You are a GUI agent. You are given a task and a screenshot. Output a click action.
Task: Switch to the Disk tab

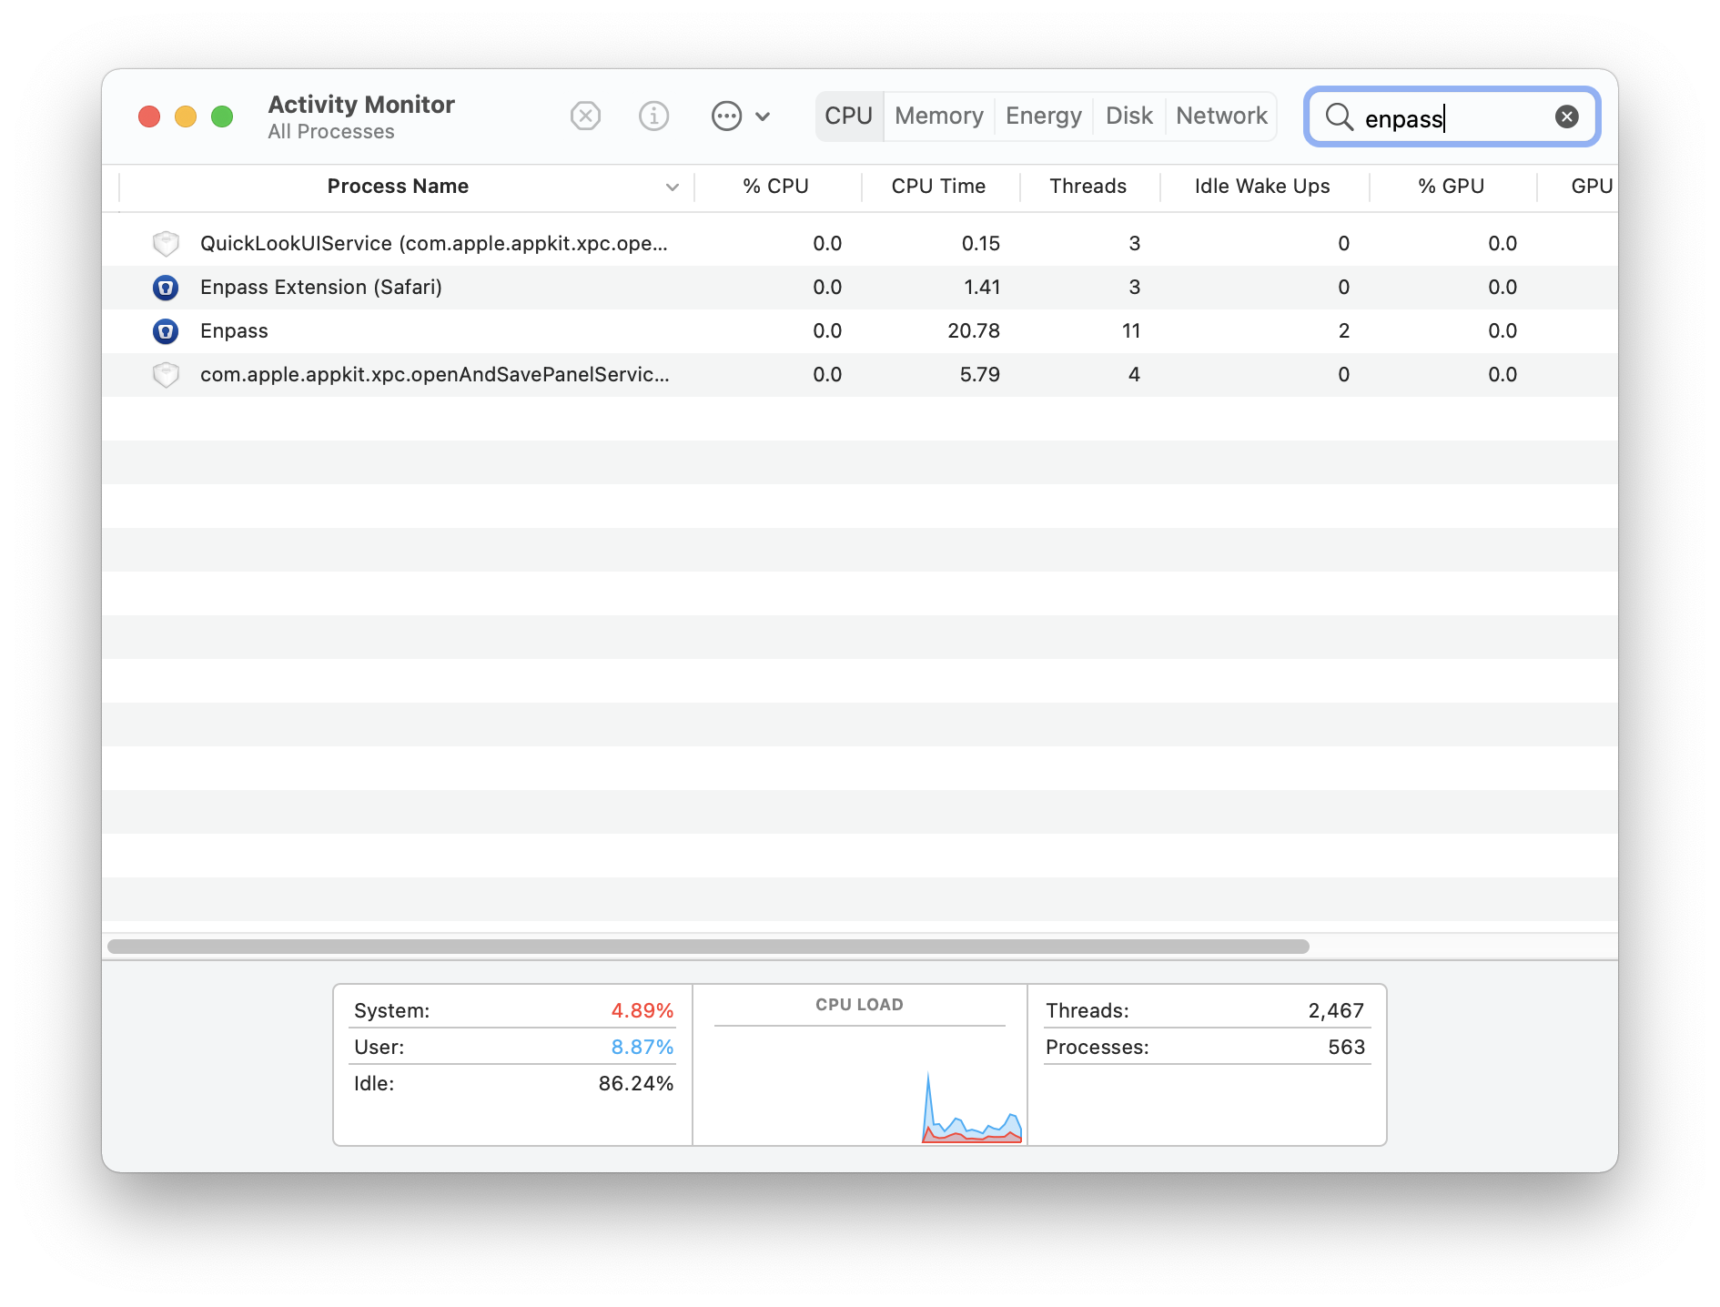pos(1128,117)
